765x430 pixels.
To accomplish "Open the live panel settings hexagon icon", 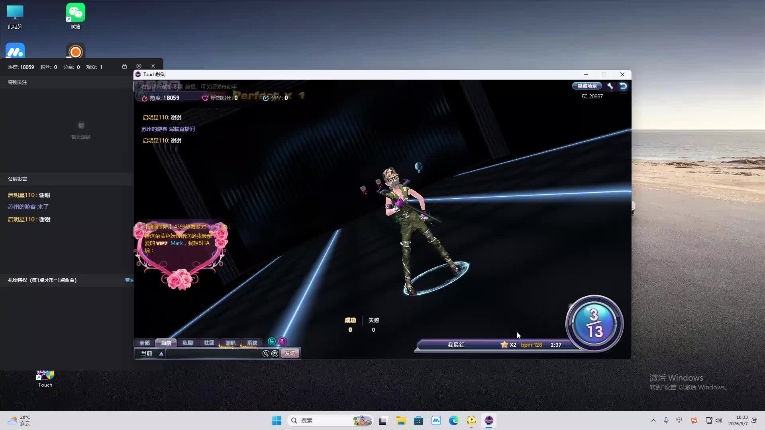I will 139,66.
